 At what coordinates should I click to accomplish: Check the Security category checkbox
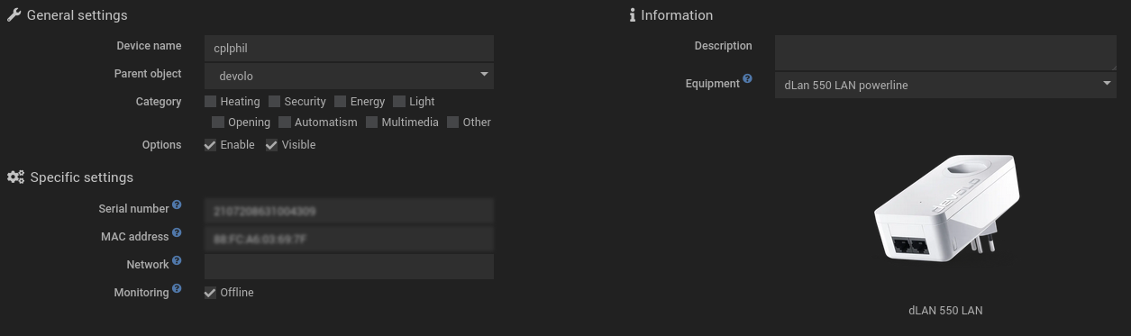(274, 102)
